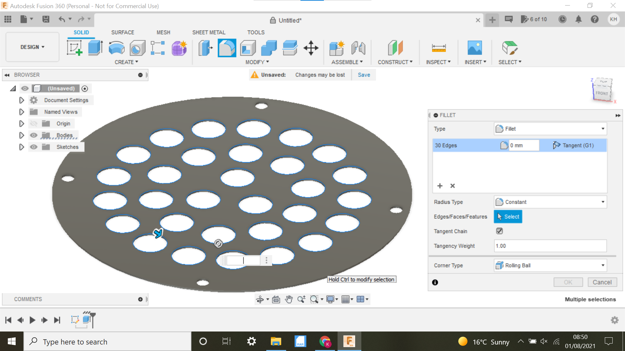Click the Undo icon

62,19
